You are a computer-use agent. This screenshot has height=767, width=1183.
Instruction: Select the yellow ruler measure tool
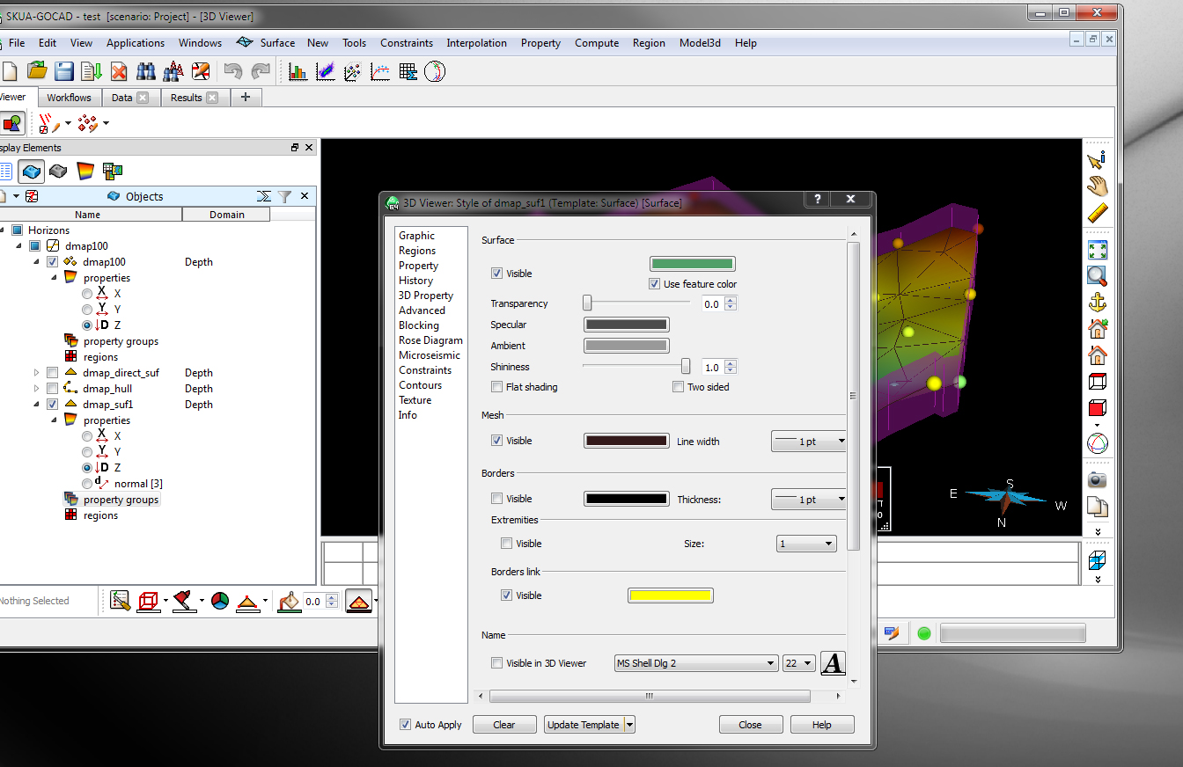click(1097, 213)
